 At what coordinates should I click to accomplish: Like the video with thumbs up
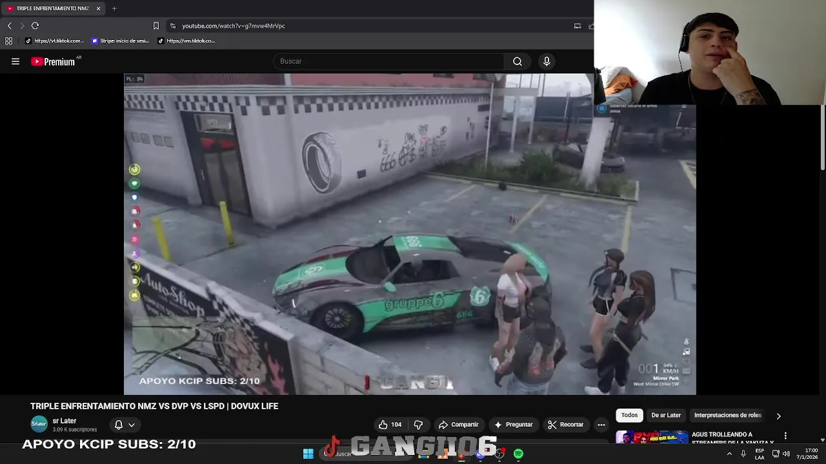[390, 425]
